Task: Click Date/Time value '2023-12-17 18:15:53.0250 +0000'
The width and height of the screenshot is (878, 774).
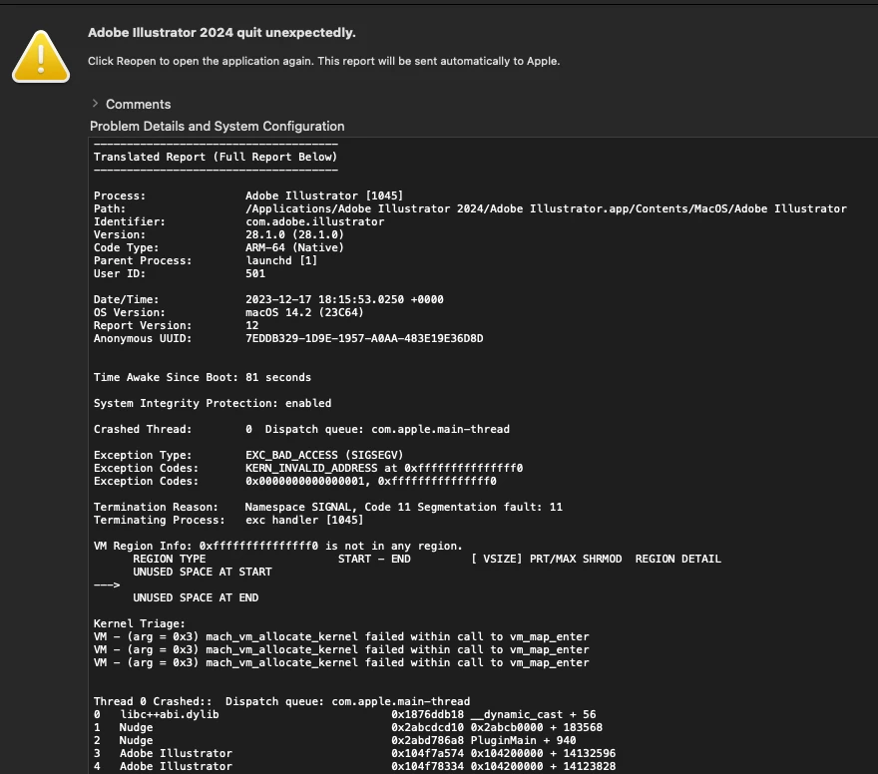Action: point(344,299)
